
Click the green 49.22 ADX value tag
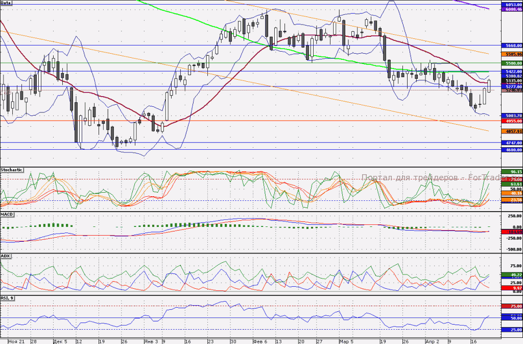[512, 275]
